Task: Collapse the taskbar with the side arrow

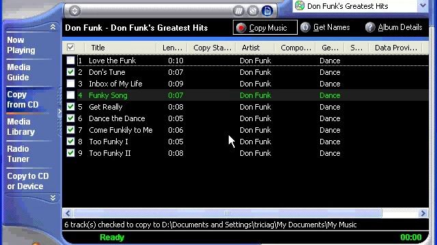Action: (x=59, y=112)
